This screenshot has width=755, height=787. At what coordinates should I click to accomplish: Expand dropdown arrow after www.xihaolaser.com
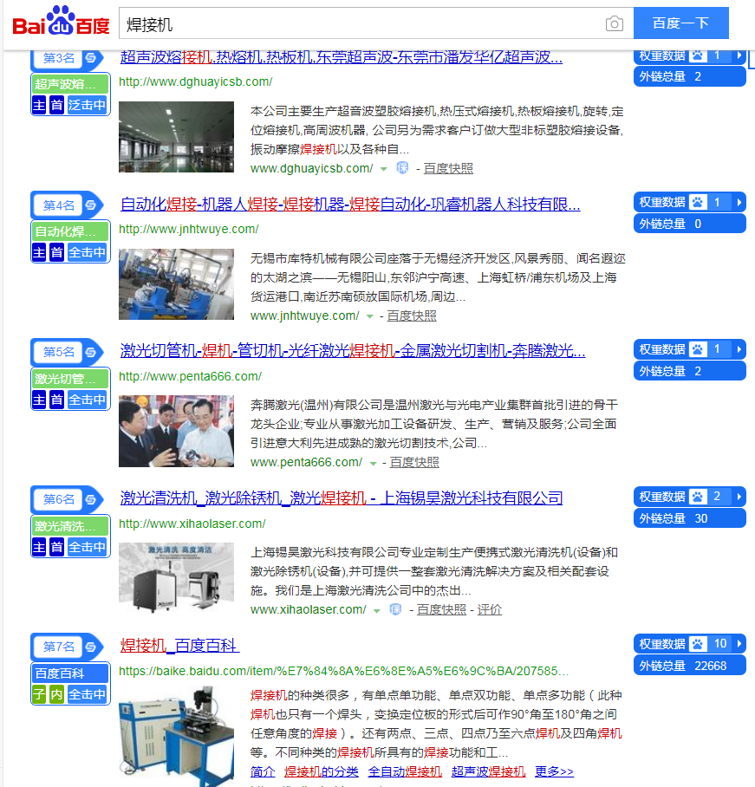[377, 611]
